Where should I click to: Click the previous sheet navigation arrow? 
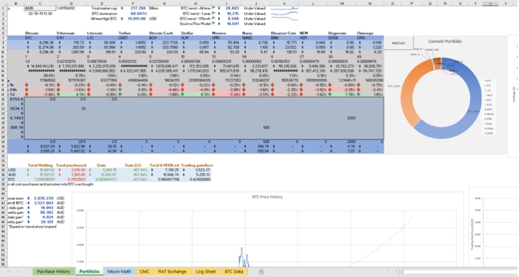click(9, 272)
